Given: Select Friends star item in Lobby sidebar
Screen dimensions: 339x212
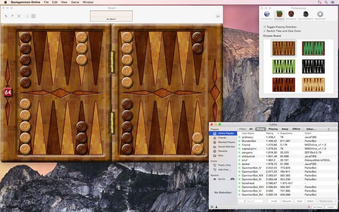Looking at the screenshot, I should point(223,138).
